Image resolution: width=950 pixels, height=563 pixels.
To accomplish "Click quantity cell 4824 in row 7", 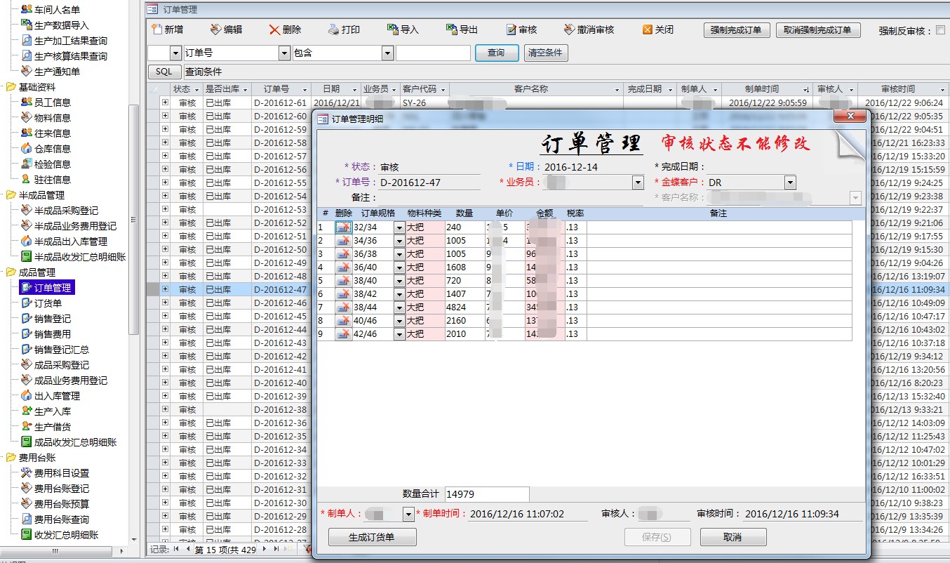I will [464, 307].
